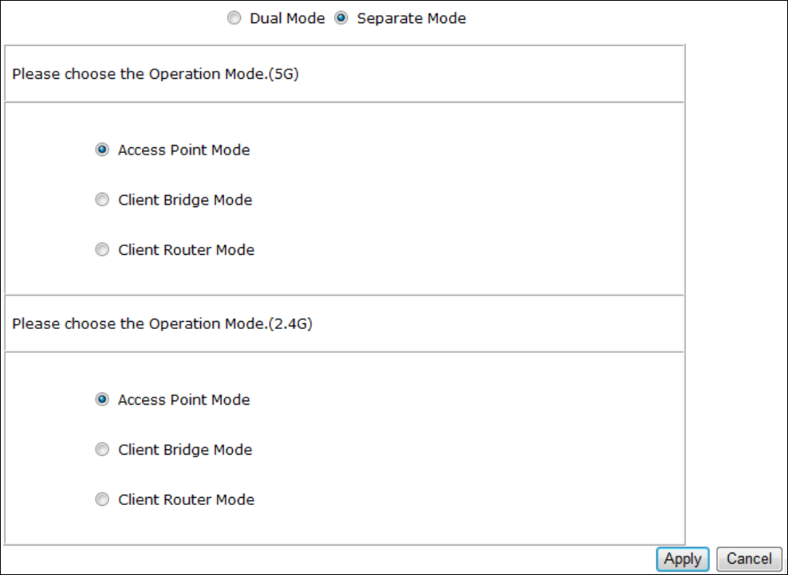The image size is (788, 575).
Task: Pick Client Router Mode radio for 2.4G
Action: click(102, 500)
